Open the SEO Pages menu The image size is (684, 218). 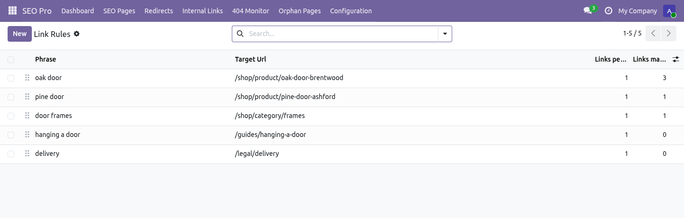point(119,10)
